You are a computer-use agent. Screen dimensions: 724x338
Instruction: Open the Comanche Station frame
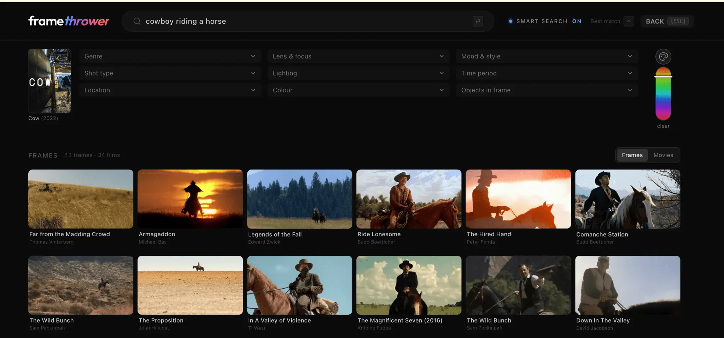[627, 199]
